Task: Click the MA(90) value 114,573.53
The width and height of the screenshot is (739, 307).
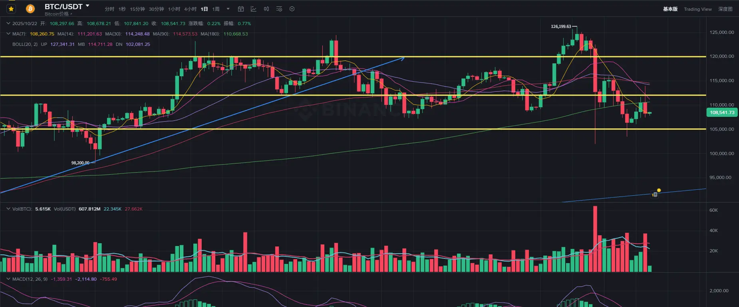Action: pyautogui.click(x=185, y=34)
